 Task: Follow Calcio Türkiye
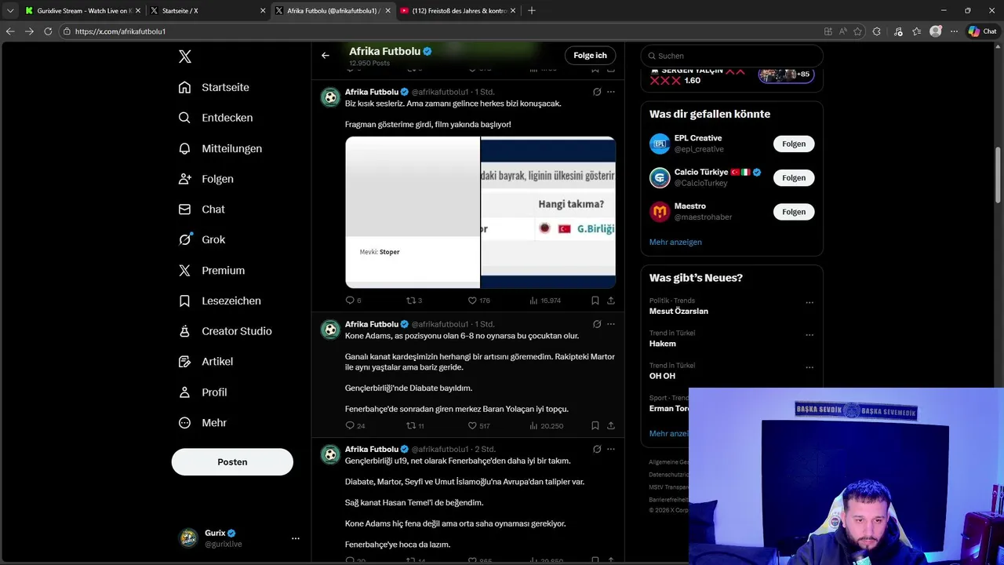click(794, 178)
